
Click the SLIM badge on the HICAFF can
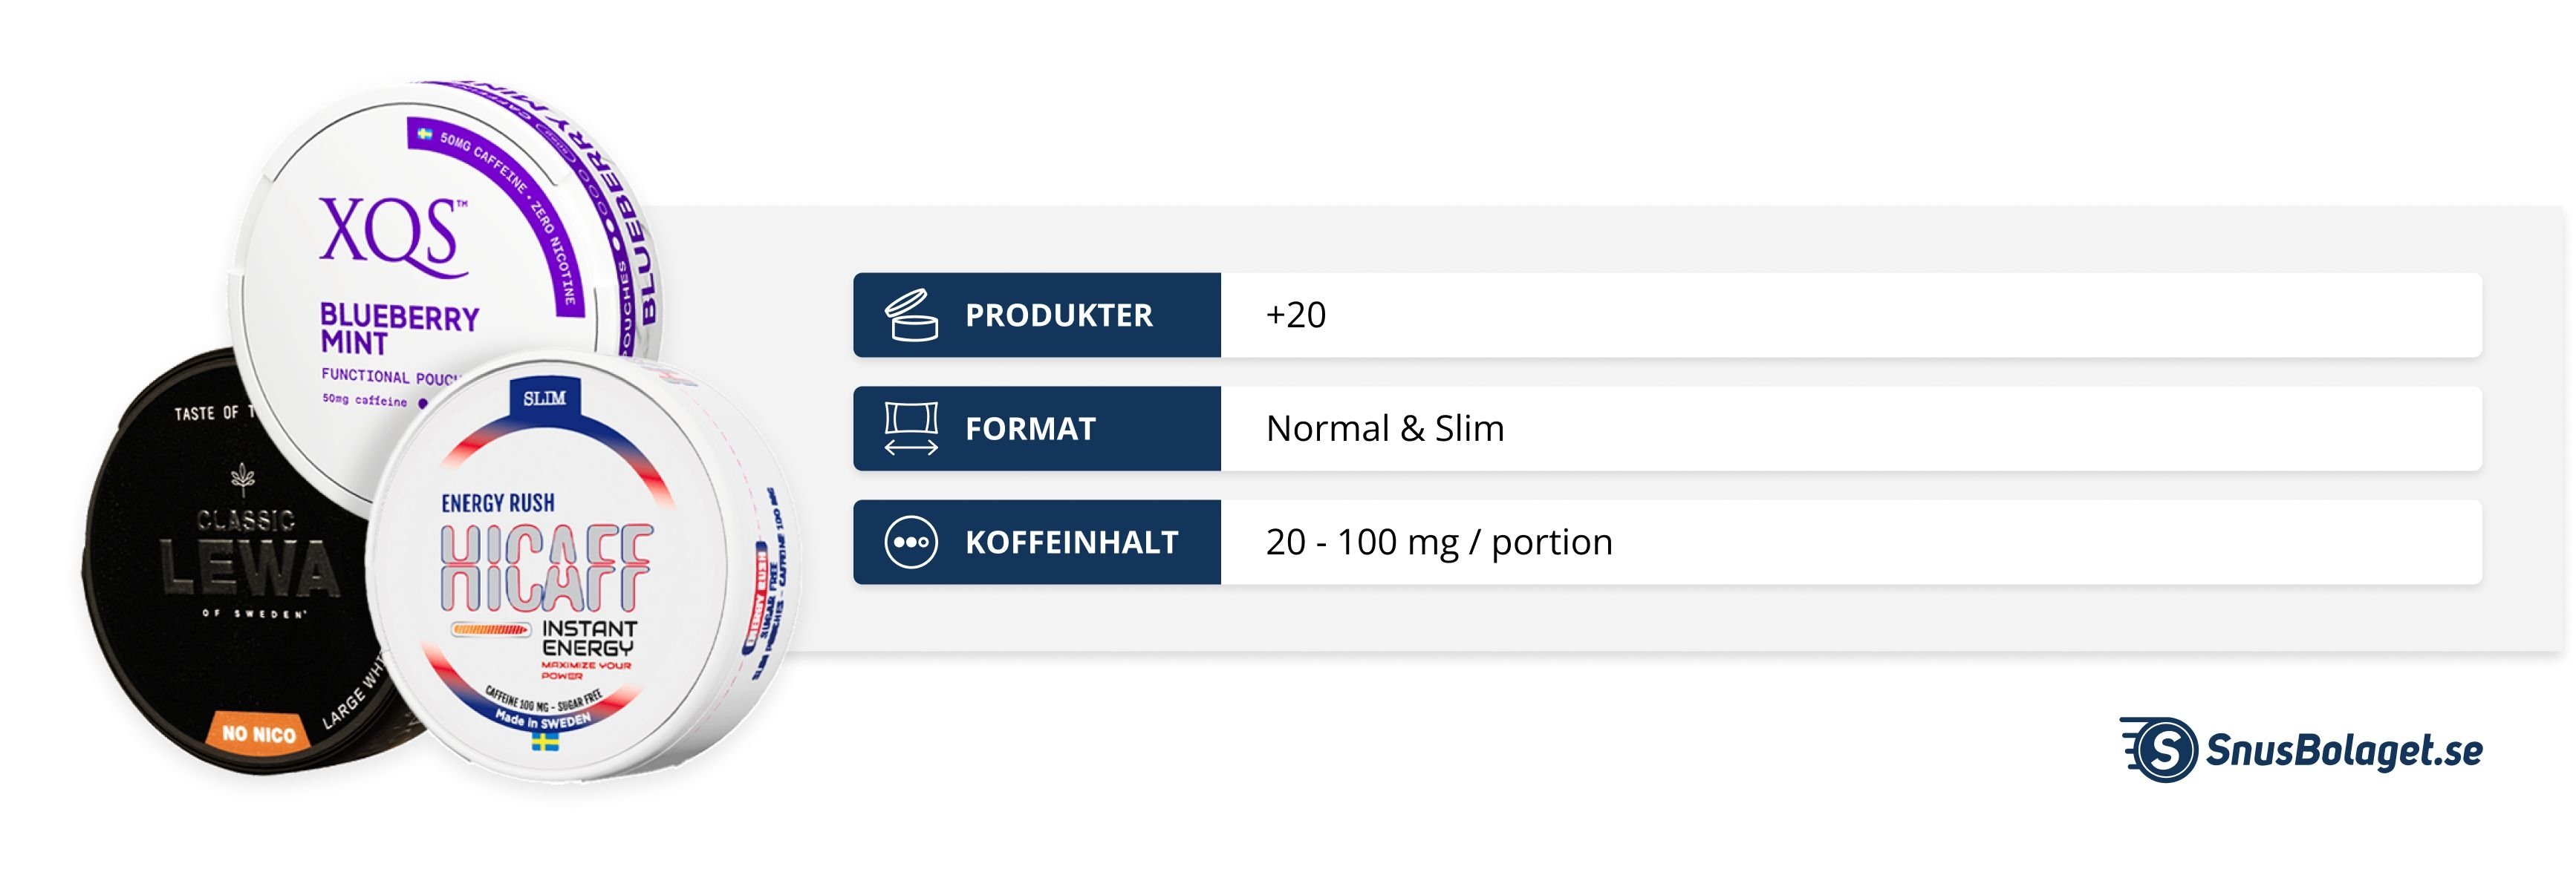click(545, 399)
